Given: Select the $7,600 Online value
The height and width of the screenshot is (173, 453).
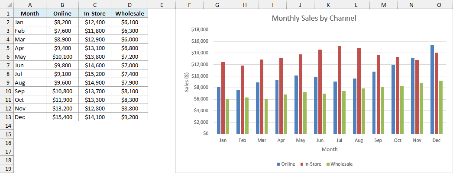Looking at the screenshot, I should (x=62, y=31).
